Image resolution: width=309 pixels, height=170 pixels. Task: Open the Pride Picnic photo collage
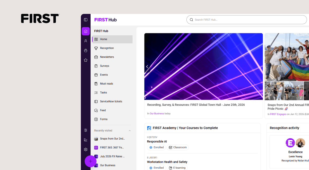pyautogui.click(x=287, y=66)
